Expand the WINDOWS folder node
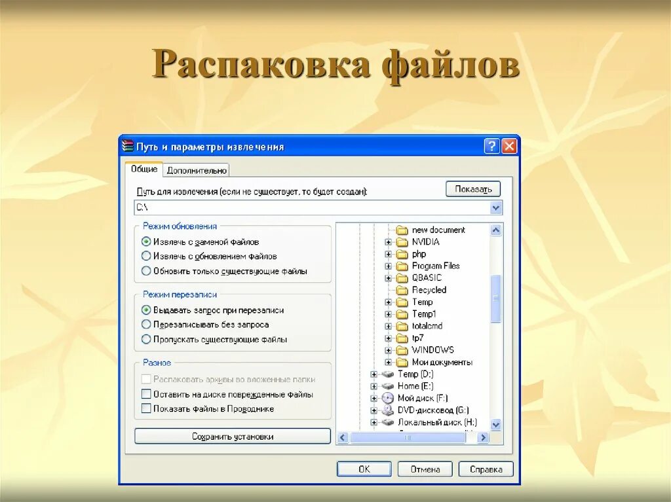Image resolution: width=671 pixels, height=502 pixels. (388, 350)
